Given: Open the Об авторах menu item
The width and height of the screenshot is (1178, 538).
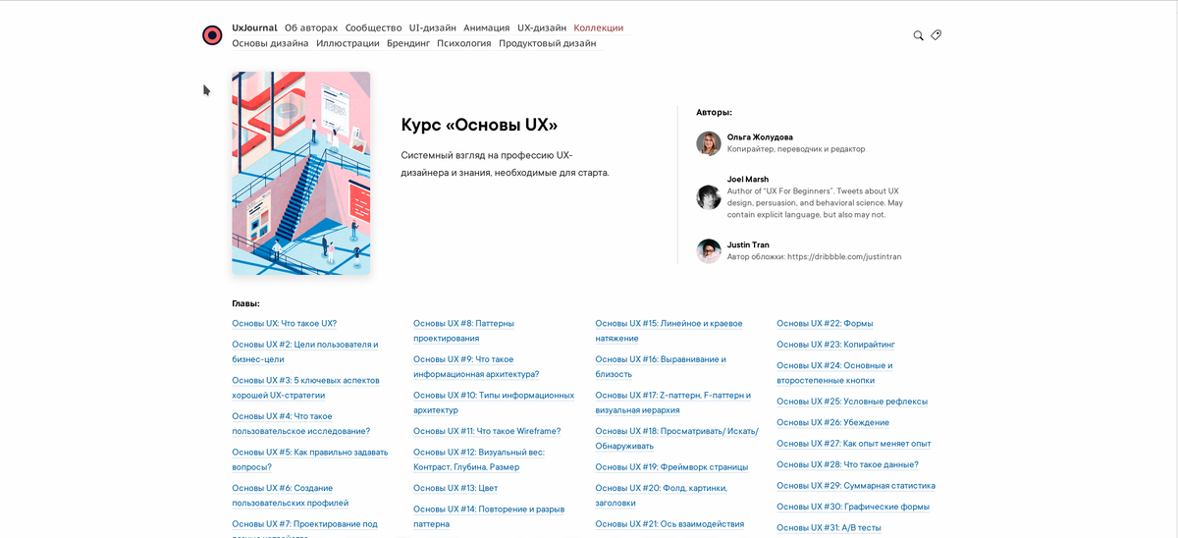Looking at the screenshot, I should pyautogui.click(x=311, y=27).
